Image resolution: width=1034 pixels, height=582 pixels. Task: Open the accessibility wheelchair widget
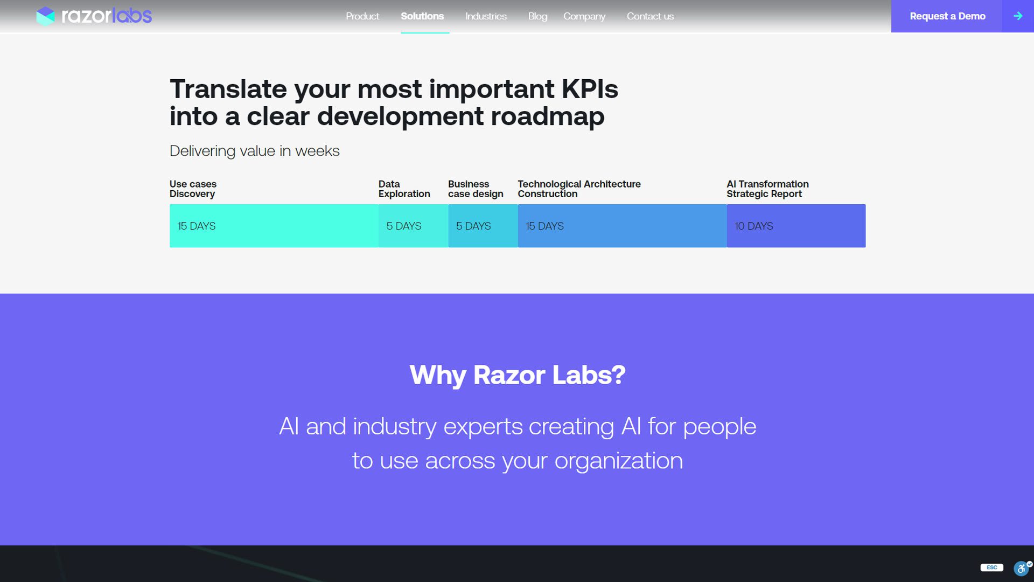[1021, 569]
